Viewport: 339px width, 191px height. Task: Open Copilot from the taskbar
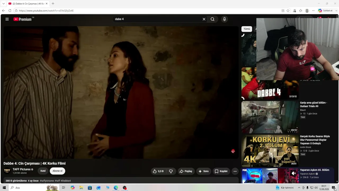pyautogui.click(x=73, y=188)
